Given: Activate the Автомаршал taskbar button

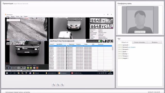Looking at the screenshot, I should pyautogui.click(x=64, y=73).
